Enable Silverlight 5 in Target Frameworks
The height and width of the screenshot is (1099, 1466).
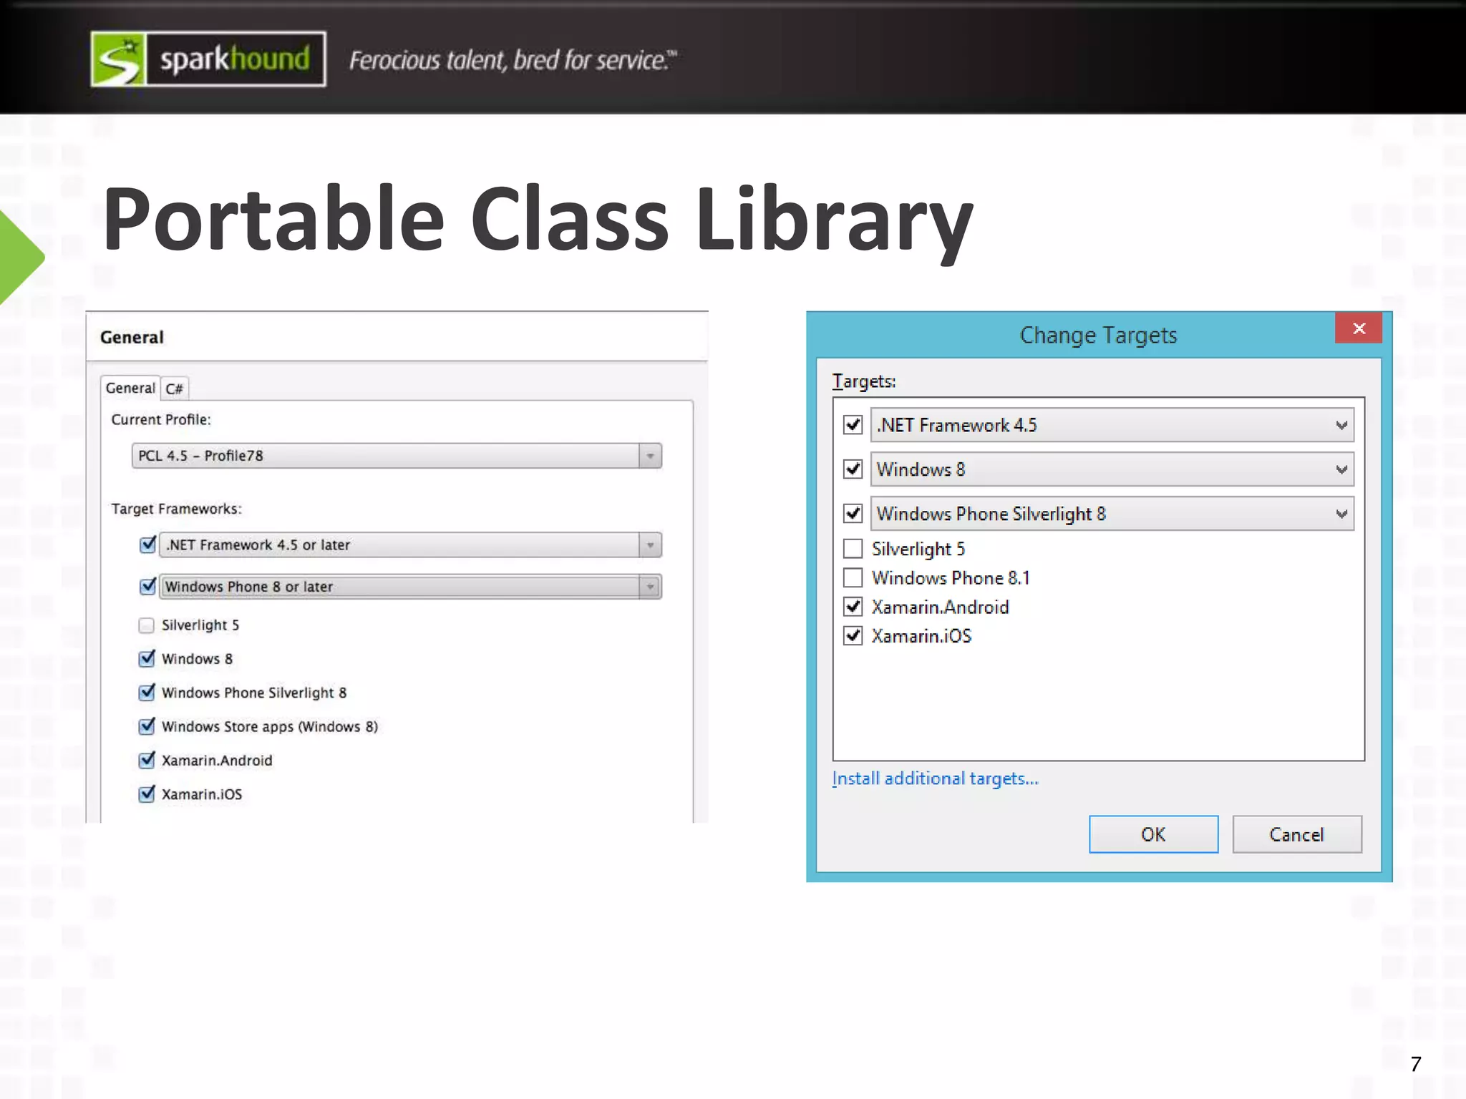(146, 625)
